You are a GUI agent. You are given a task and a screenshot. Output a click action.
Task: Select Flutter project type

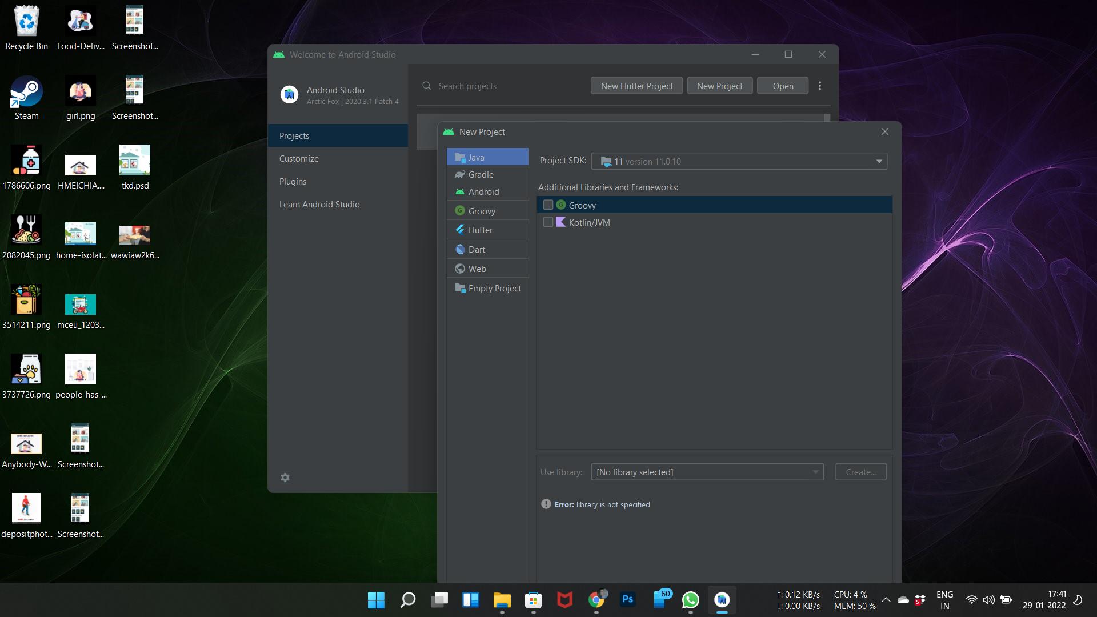480,230
